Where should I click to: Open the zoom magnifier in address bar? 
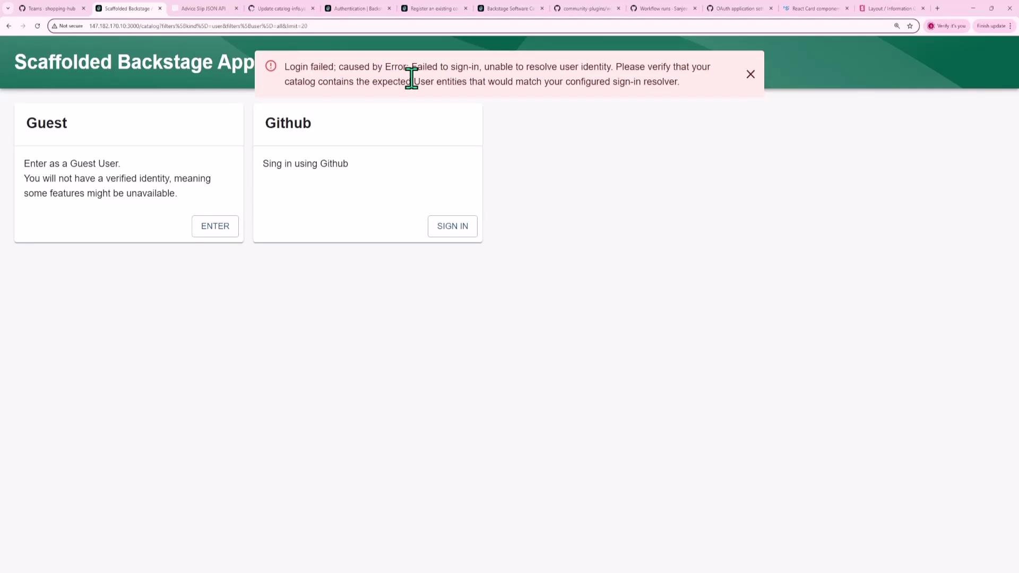[897, 26]
